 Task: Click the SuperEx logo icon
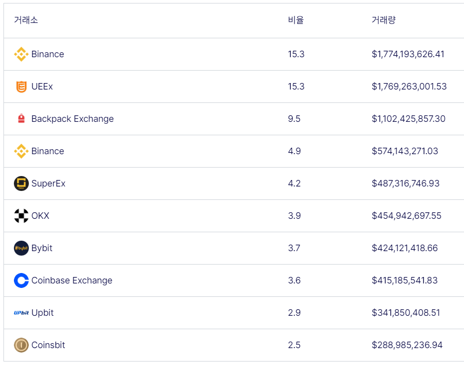[x=21, y=183]
